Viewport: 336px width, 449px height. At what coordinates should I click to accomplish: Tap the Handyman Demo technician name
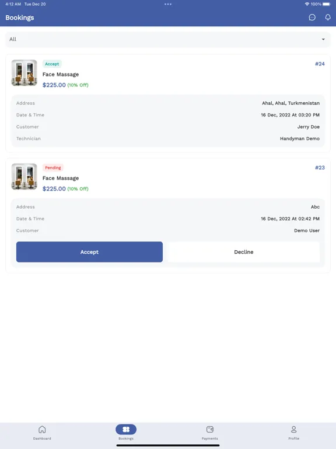[300, 139]
